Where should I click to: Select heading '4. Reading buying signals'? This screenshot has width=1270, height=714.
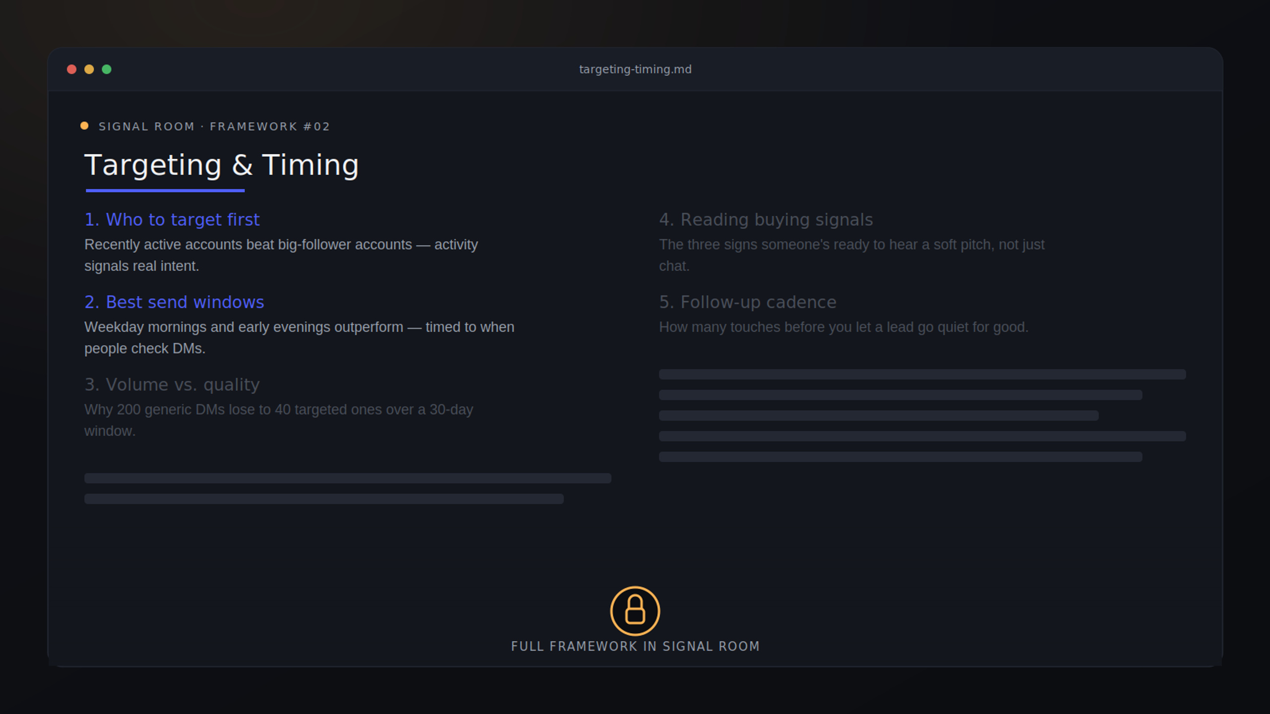coord(766,220)
